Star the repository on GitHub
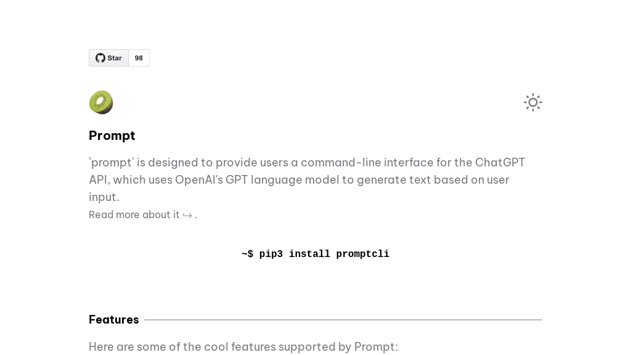631x355 pixels. [108, 58]
